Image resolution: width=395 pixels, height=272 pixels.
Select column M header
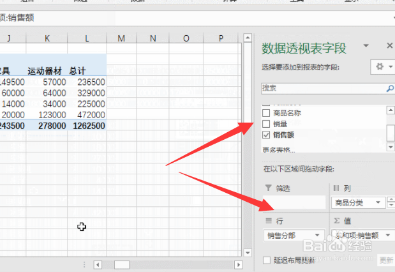pyautogui.click(x=121, y=38)
